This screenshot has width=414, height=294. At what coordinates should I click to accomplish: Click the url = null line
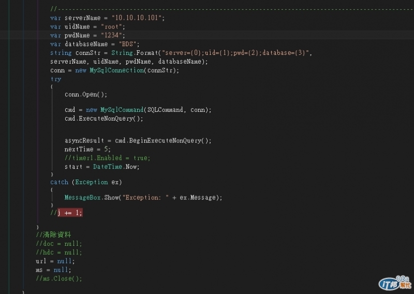tap(55, 261)
